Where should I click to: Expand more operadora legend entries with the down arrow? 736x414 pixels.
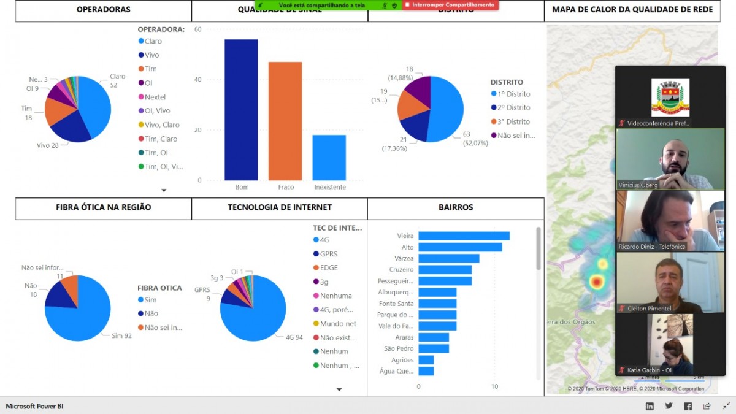(164, 190)
